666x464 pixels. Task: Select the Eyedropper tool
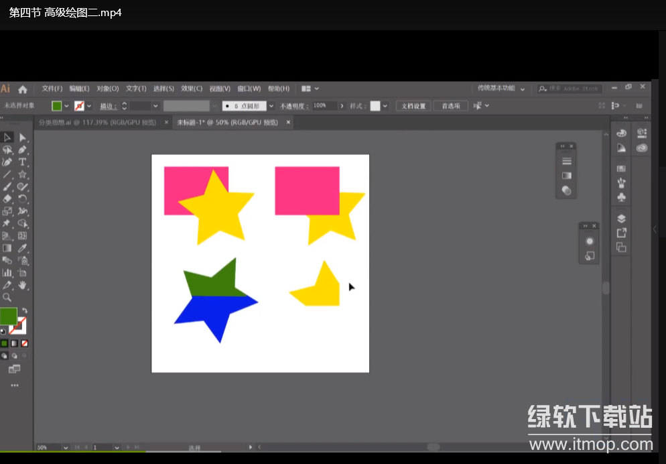(23, 248)
